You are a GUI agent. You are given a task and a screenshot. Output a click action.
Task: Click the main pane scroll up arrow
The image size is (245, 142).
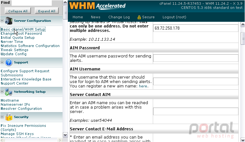coord(243,25)
